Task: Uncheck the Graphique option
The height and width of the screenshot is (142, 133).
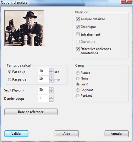Action: [78, 27]
